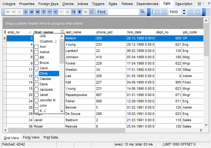Screen dimensions: 211x148
Task: Go to the last record
Action: click(37, 12)
